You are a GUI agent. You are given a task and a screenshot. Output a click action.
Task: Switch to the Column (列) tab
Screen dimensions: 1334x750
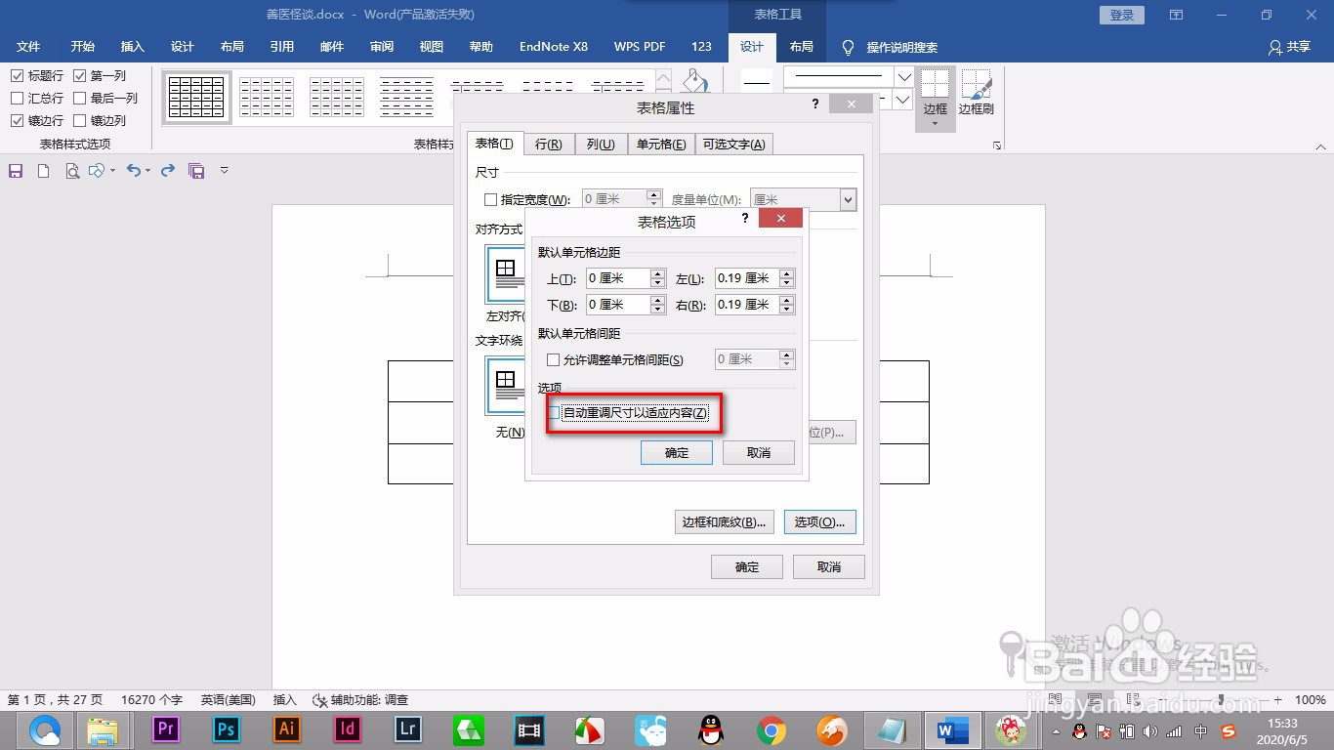[x=601, y=144]
